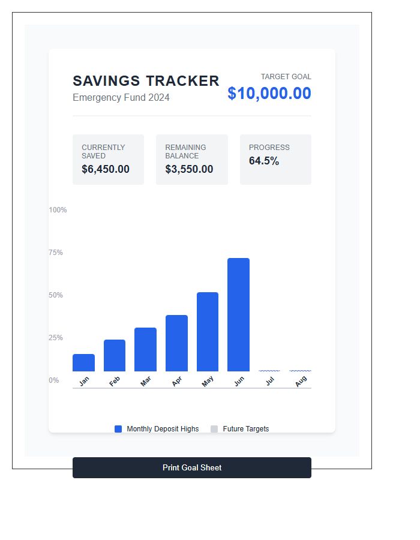The image size is (420, 540).
Task: Click the Print Goal Sheet button
Action: click(x=192, y=467)
